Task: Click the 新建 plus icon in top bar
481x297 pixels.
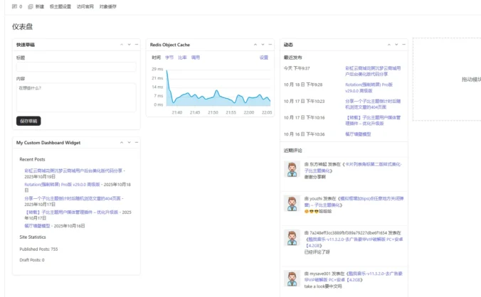Action: point(36,6)
